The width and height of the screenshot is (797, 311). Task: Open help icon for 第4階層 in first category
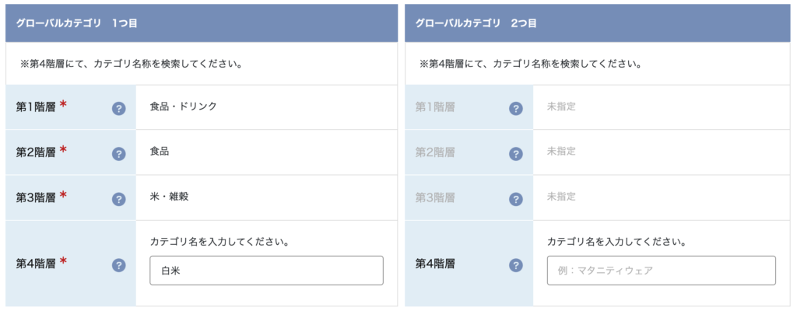pyautogui.click(x=118, y=265)
